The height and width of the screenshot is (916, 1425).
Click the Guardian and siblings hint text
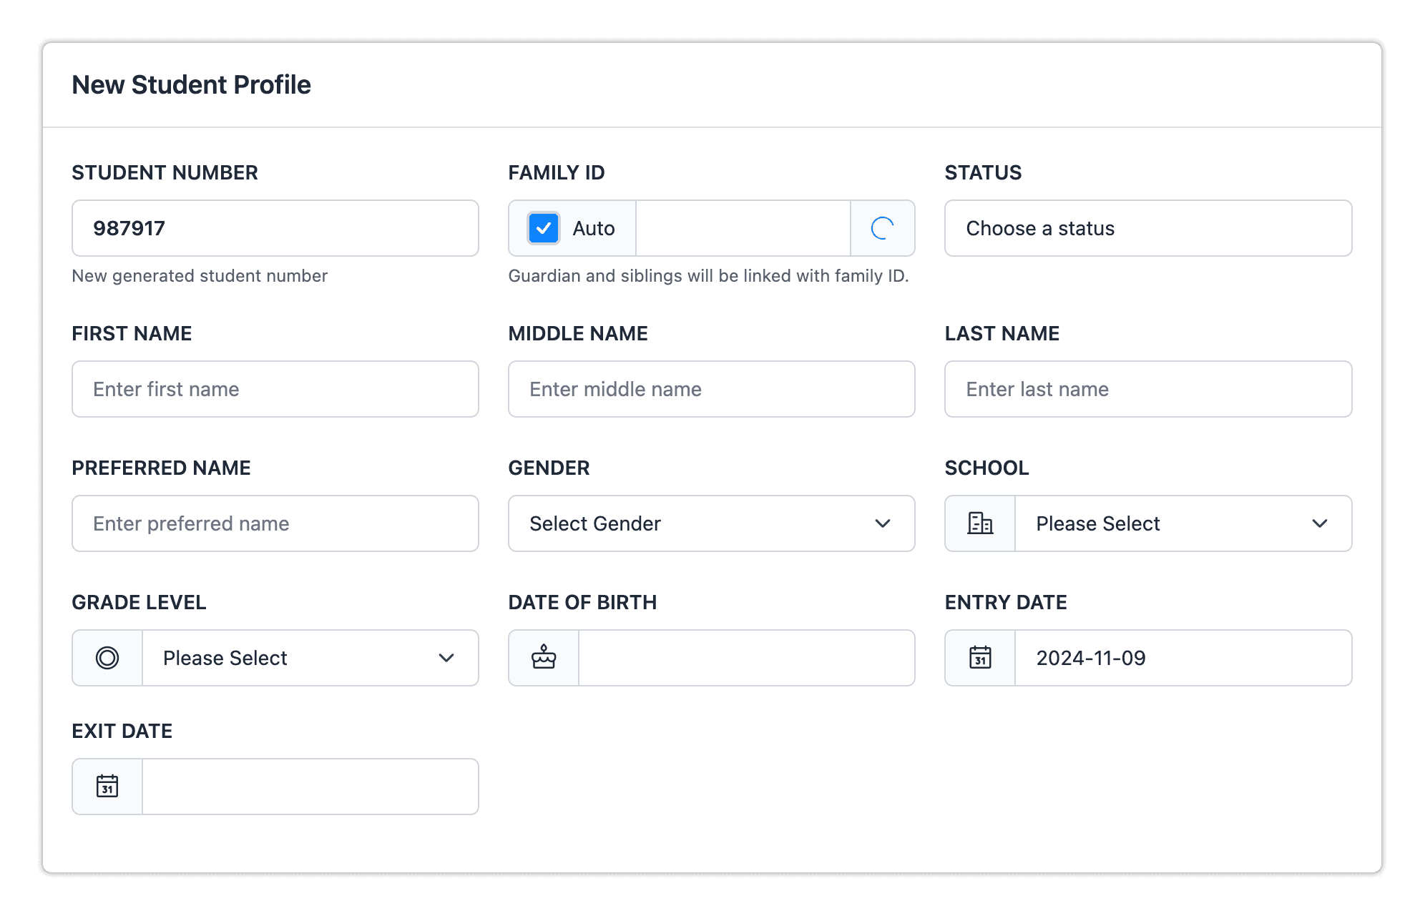(708, 276)
